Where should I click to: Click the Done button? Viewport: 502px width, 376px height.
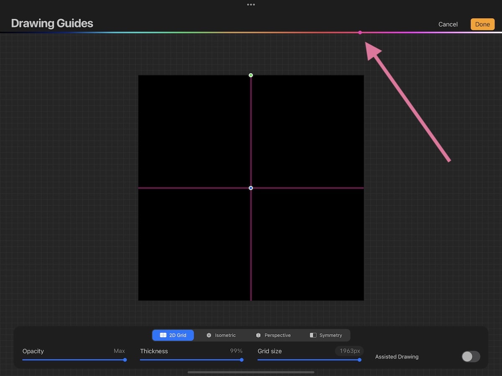[x=482, y=24]
